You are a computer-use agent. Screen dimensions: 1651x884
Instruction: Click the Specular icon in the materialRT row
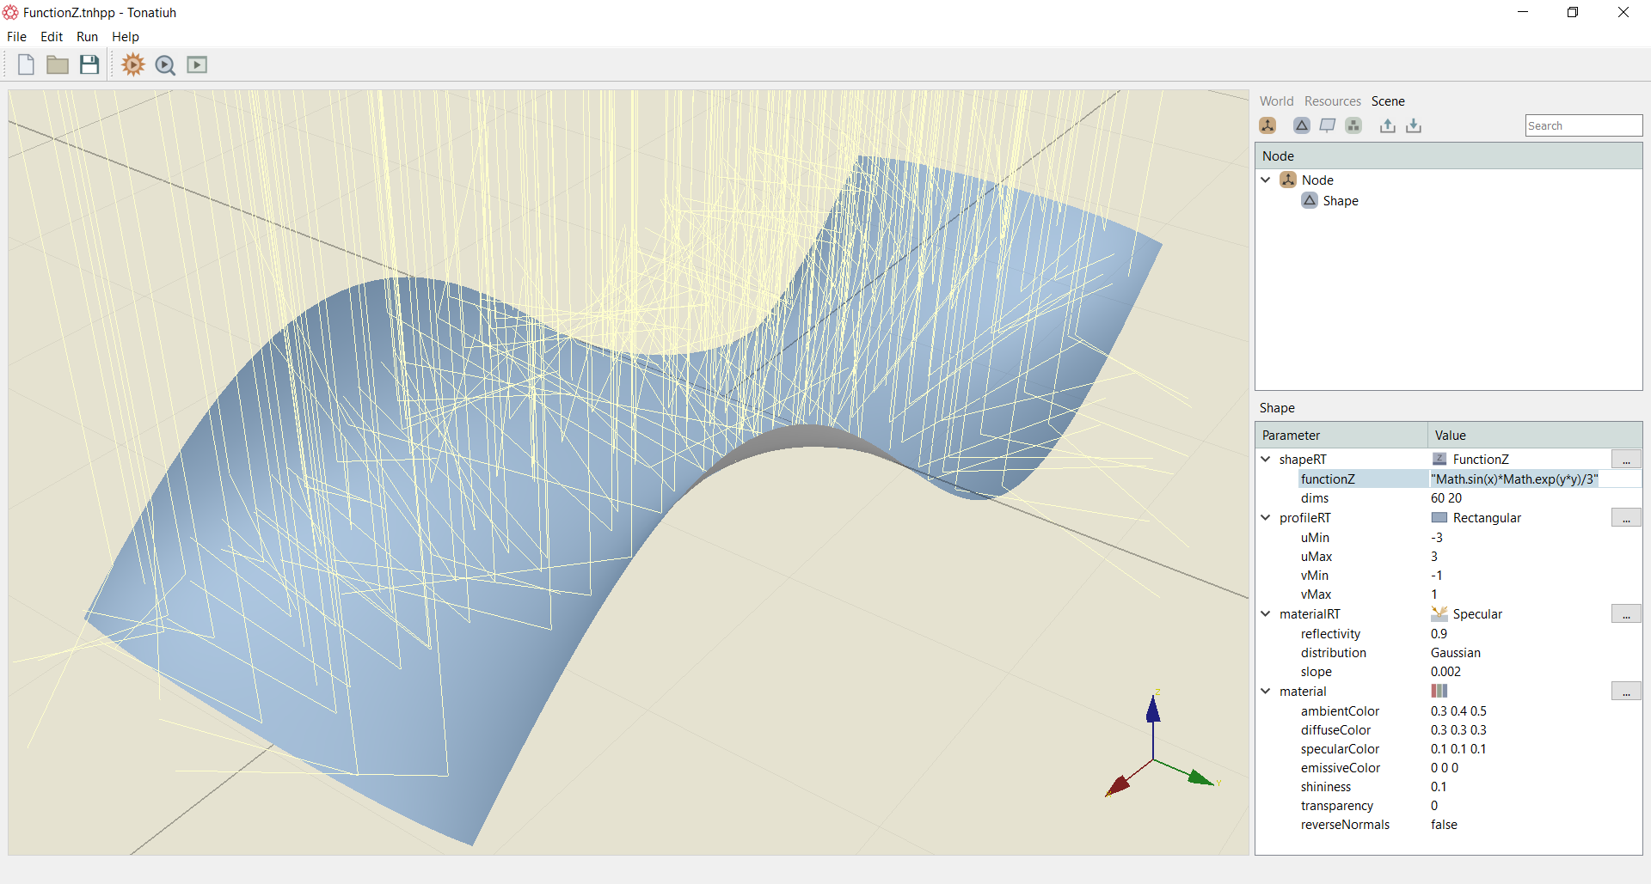tap(1439, 614)
